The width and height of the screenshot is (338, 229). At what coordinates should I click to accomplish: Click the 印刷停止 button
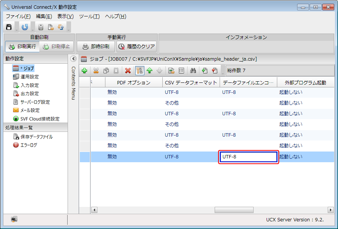tap(57, 46)
